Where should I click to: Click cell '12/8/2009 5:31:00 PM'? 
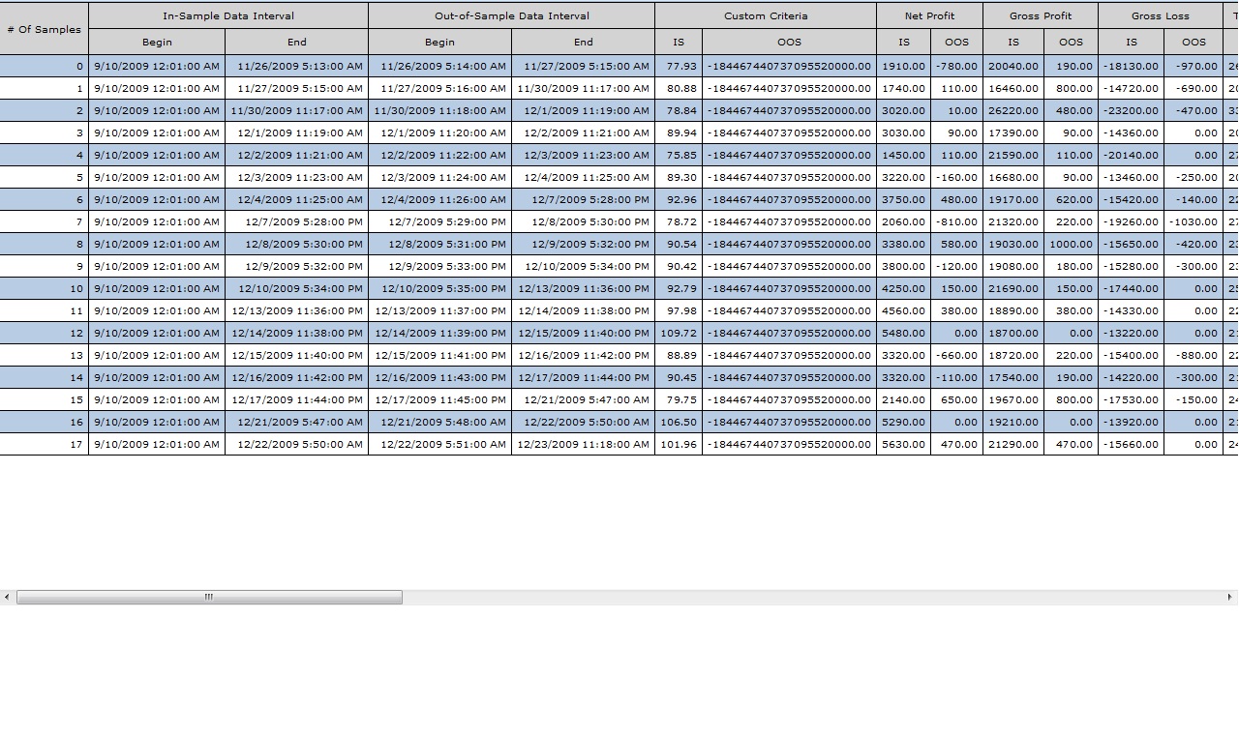439,244
